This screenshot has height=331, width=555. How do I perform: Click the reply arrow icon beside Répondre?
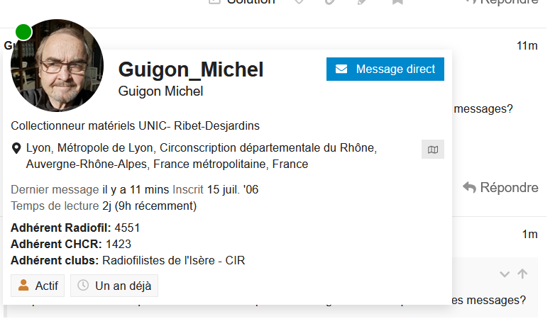(x=469, y=187)
